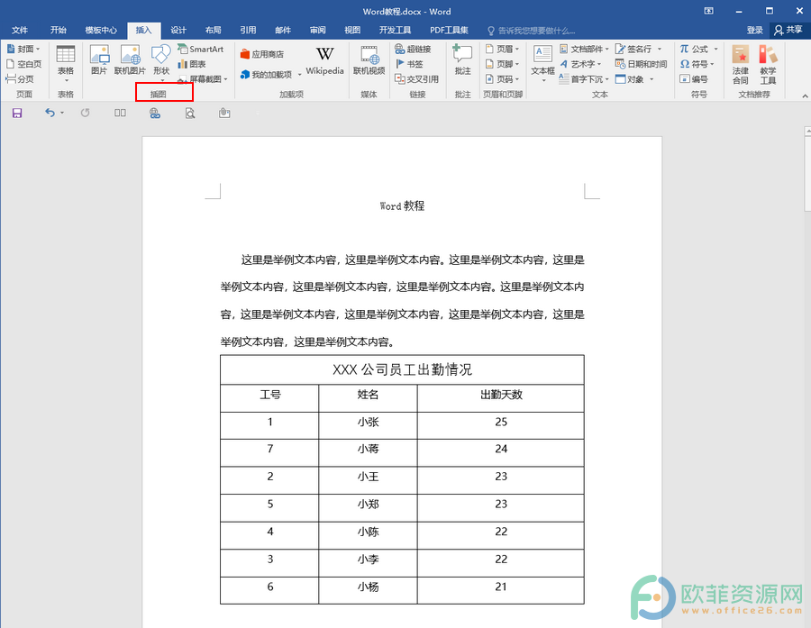Click the 共享 share button
Viewport: 811px width, 628px height.
point(788,30)
